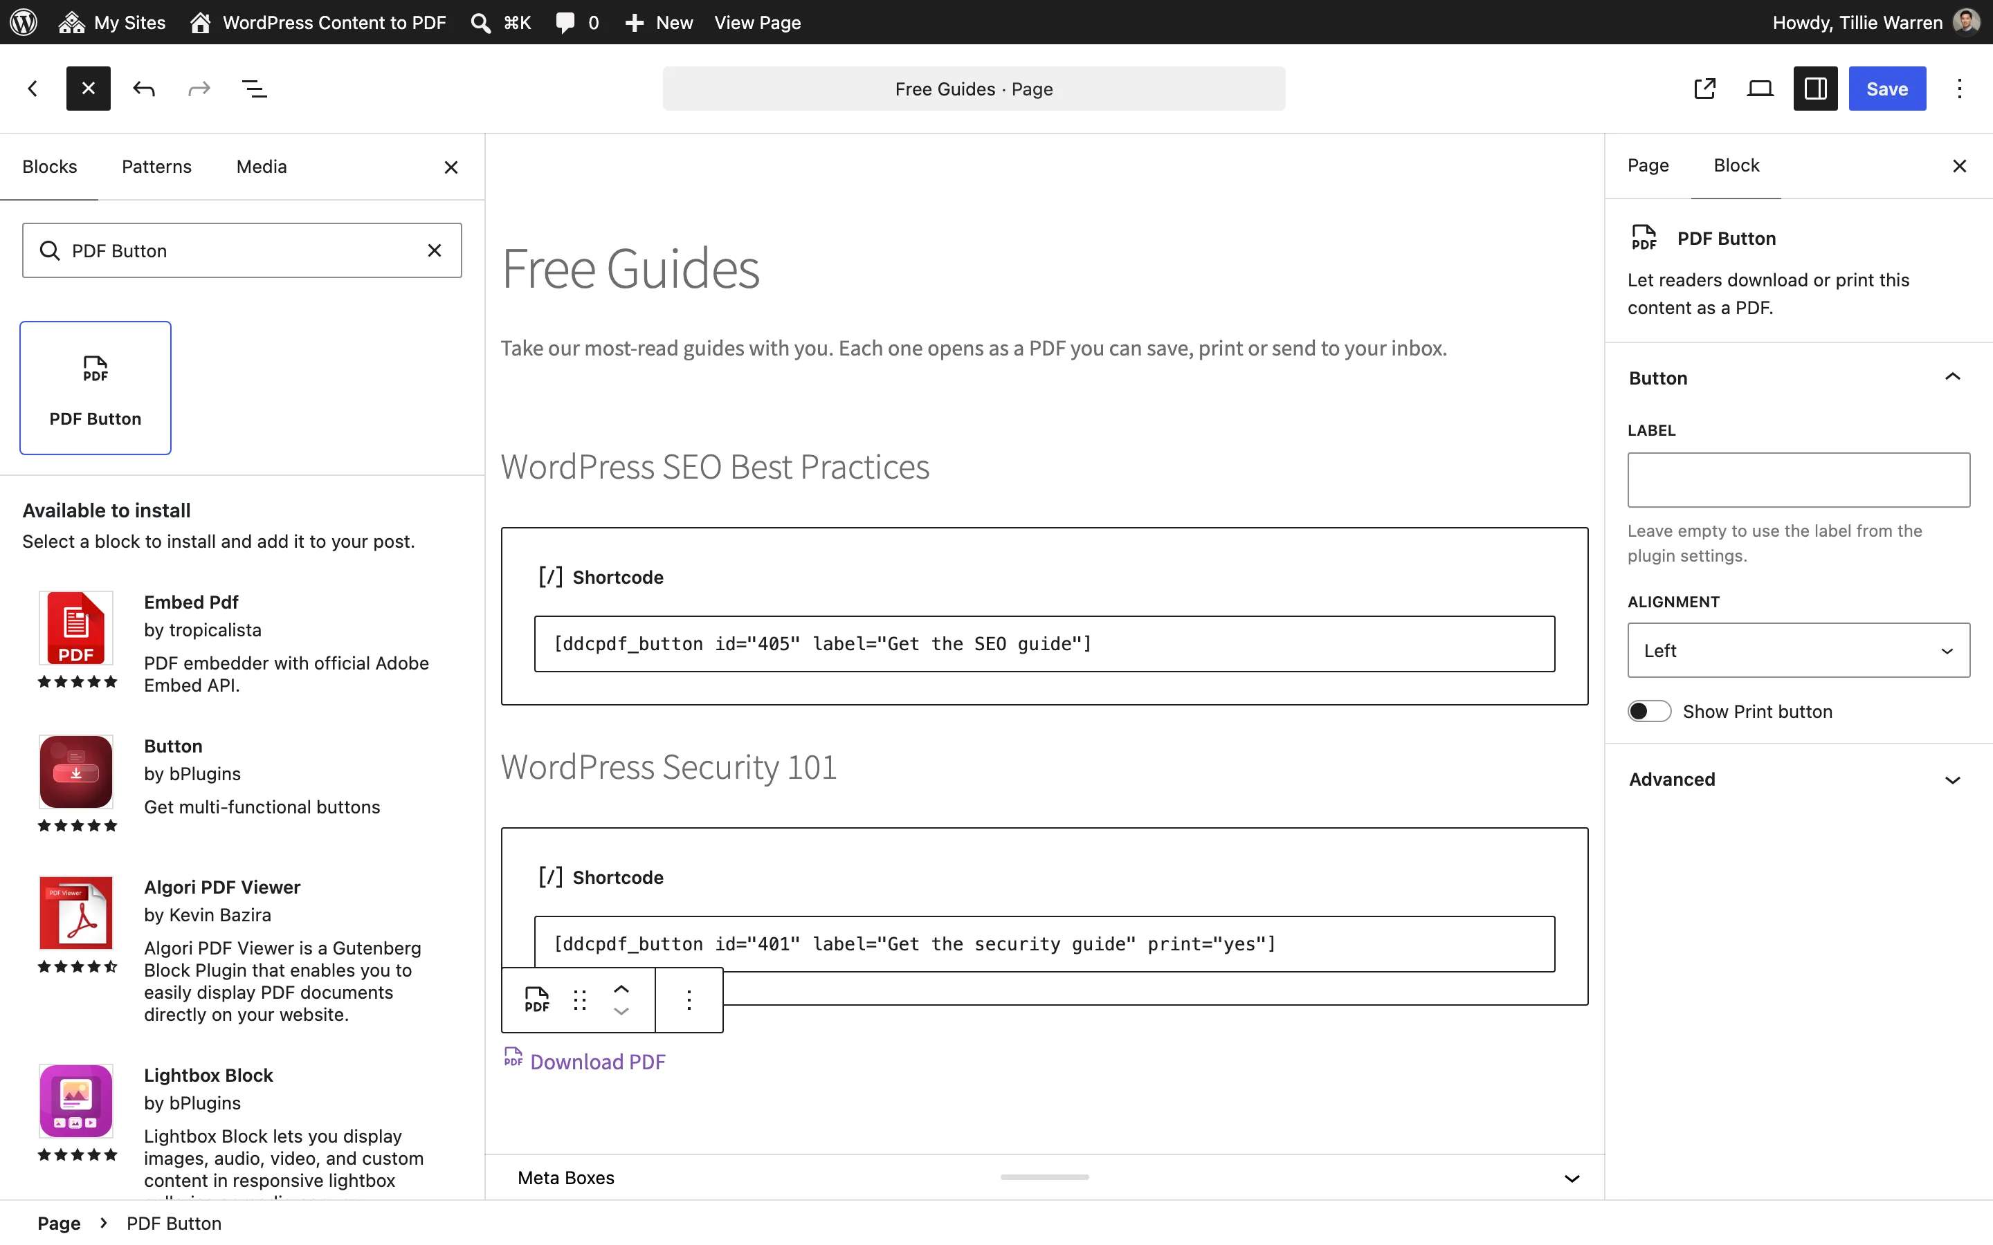Screen dimensions: 1993x1245
Task: Open the WordPress logo menu
Action: coord(24,22)
